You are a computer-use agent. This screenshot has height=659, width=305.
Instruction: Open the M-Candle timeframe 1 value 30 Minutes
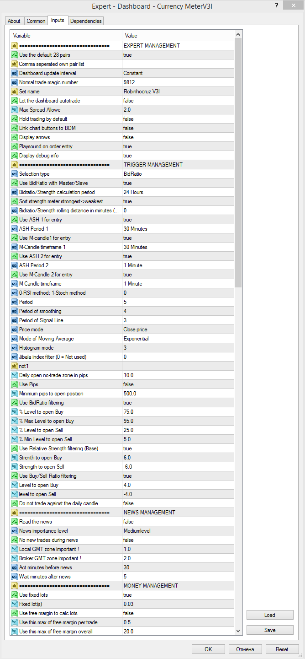point(178,247)
